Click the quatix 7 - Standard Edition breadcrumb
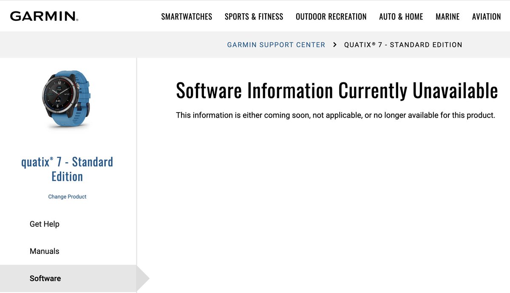 [403, 45]
